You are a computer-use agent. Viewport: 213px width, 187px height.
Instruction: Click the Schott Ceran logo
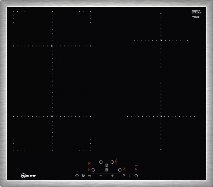pyautogui.click(x=196, y=12)
